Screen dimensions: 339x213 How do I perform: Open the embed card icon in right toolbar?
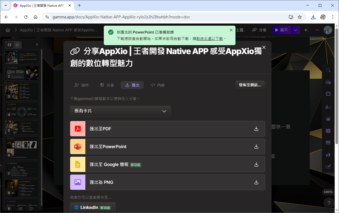(x=328, y=143)
